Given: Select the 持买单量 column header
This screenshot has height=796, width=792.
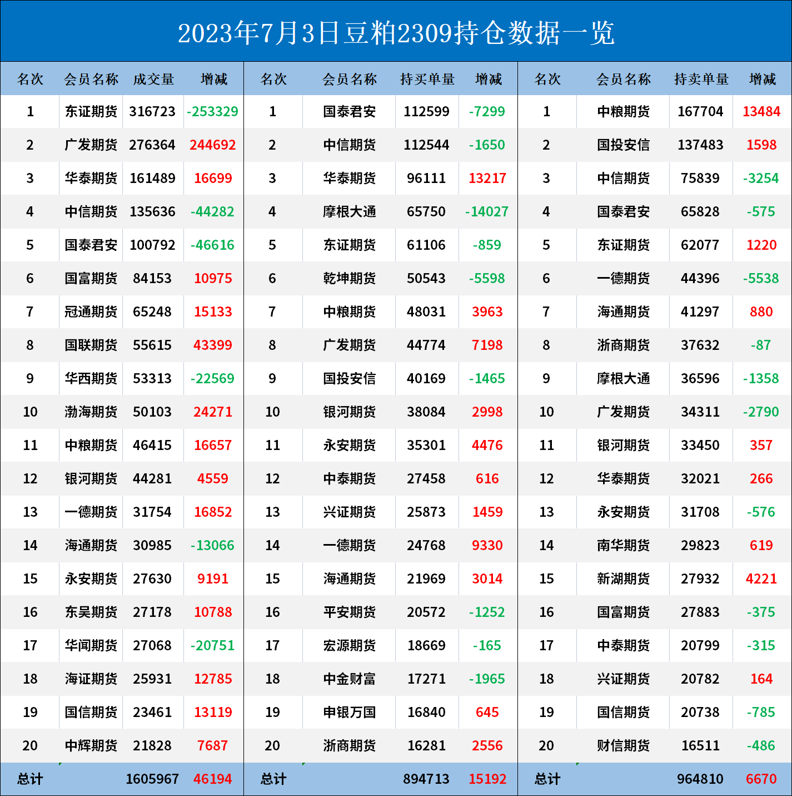Looking at the screenshot, I should pos(427,80).
